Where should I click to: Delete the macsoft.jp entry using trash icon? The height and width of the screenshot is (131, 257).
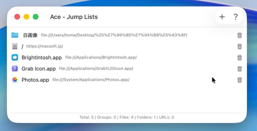click(x=240, y=46)
